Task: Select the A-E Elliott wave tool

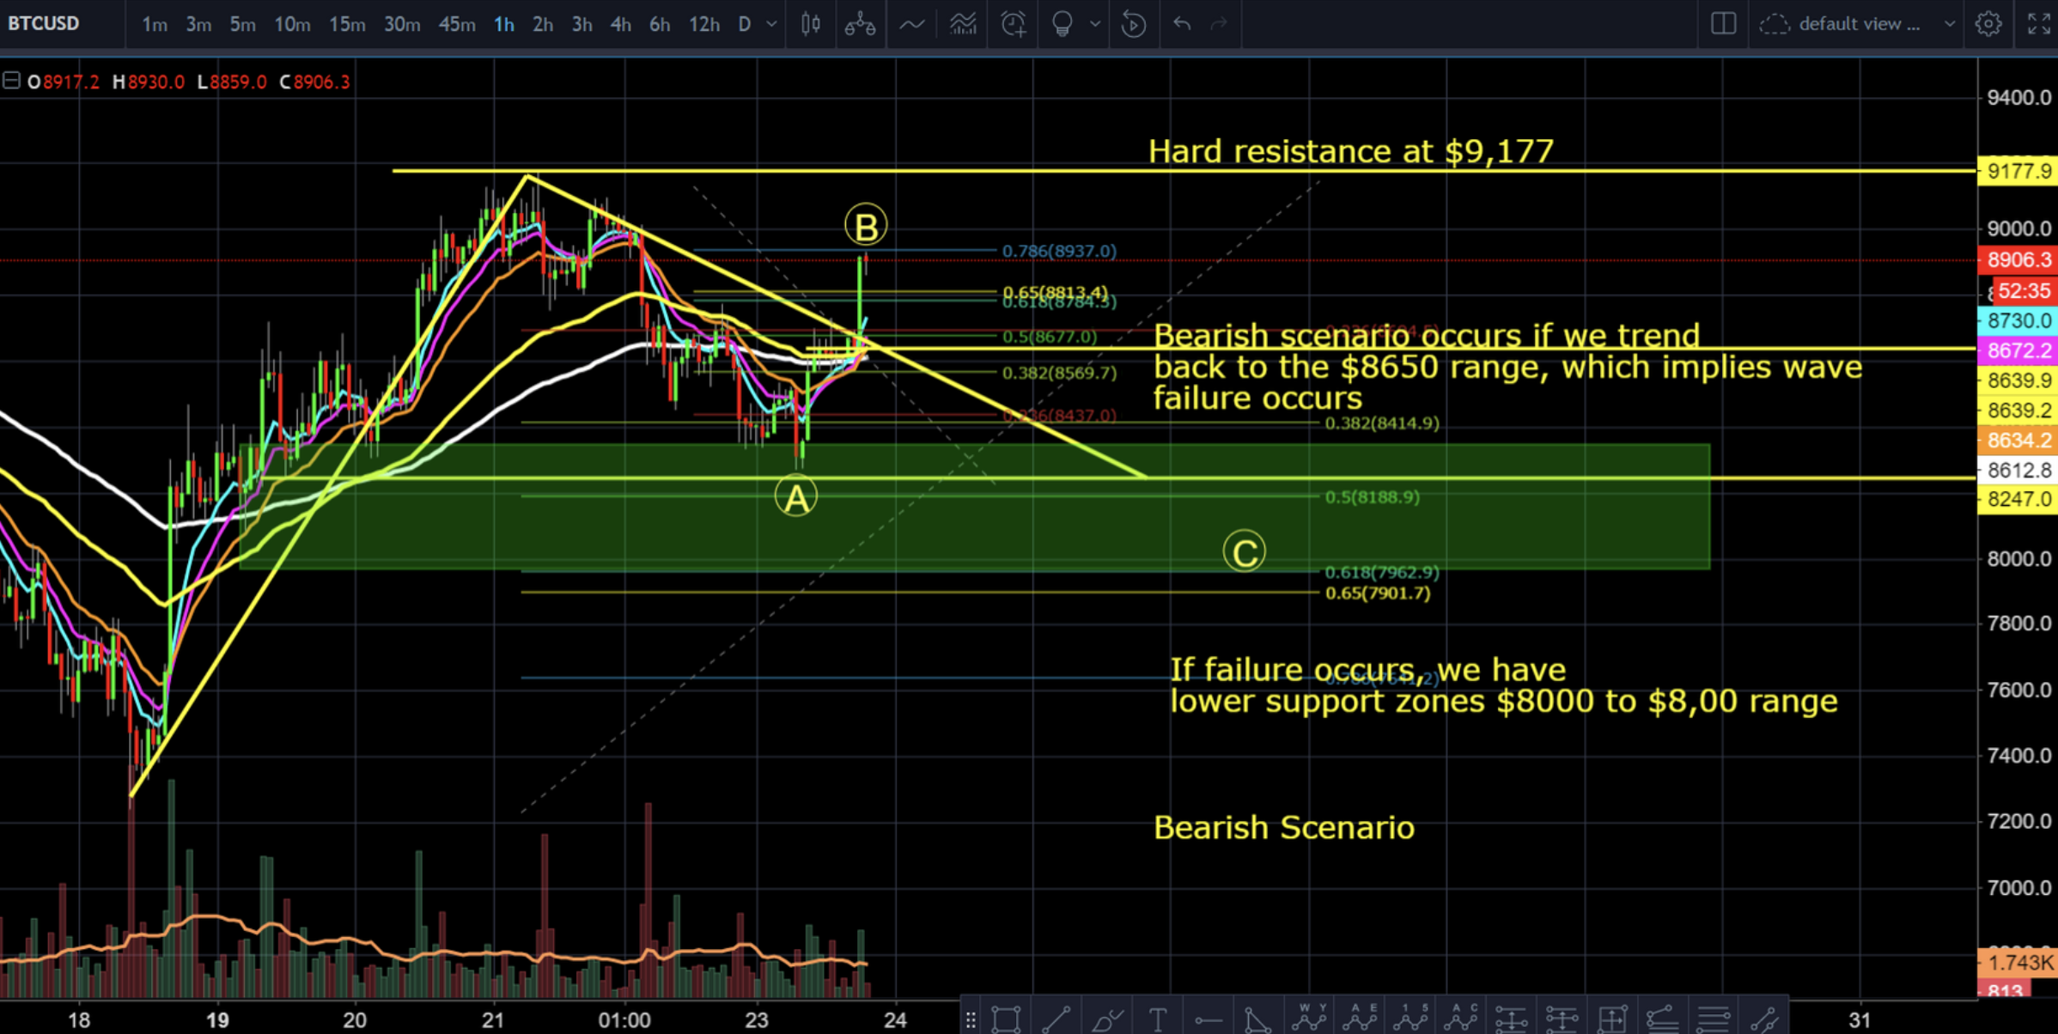Action: click(1361, 1018)
